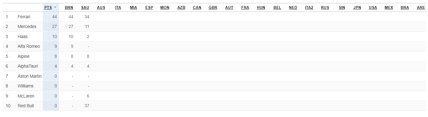Select the Alfa Romeo row

[214, 46]
